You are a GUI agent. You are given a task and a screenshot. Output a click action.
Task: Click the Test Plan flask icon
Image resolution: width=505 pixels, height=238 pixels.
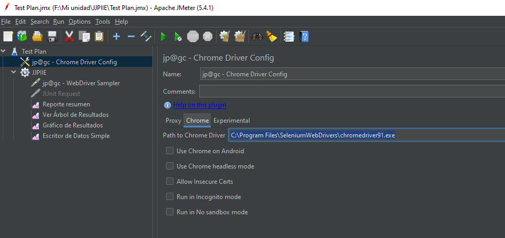(x=14, y=51)
